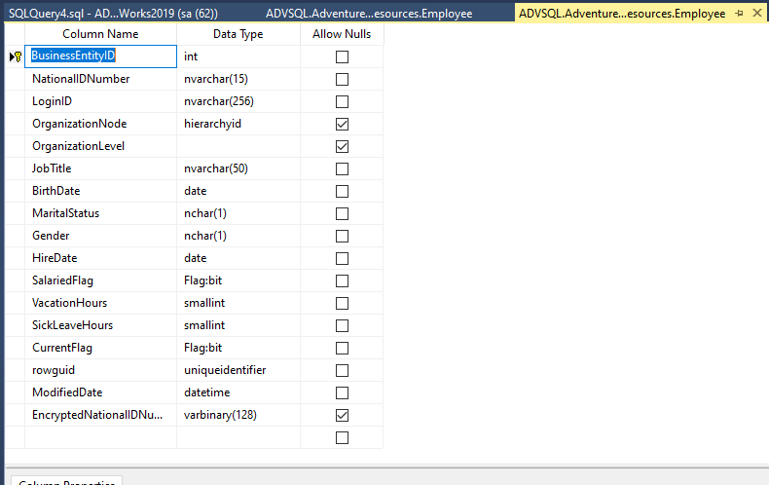Viewport: 769px width, 485px height.
Task: Click the nvarchar(256) data type cell
Action: [238, 101]
